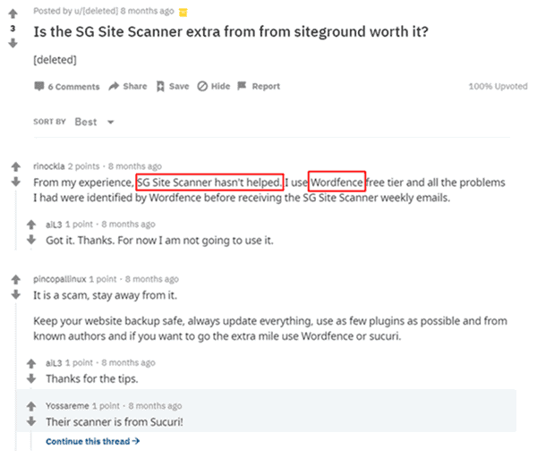Open the Sort By Best dropdown
Viewport: 537px width, 458px height.
95,122
